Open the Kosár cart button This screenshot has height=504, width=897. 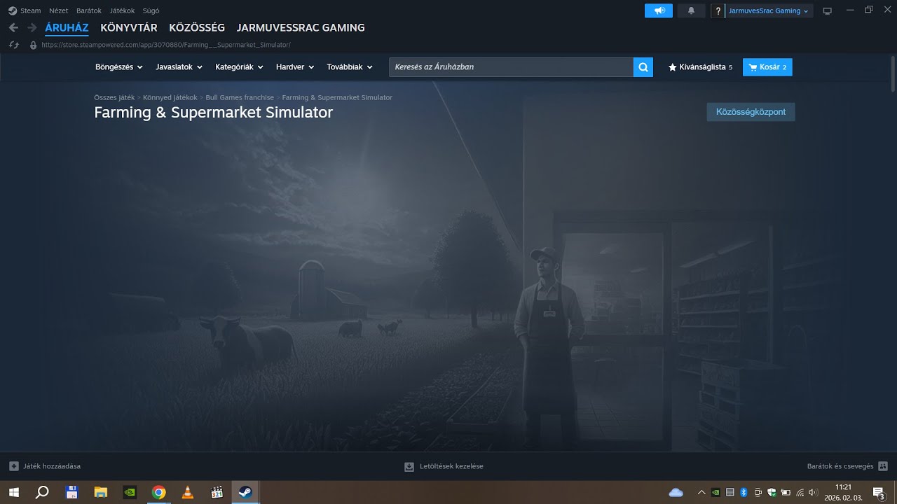(x=767, y=67)
